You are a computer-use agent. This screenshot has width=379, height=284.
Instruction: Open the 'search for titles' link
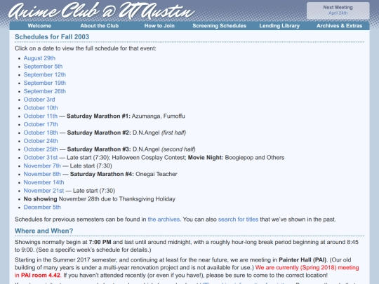pos(238,219)
